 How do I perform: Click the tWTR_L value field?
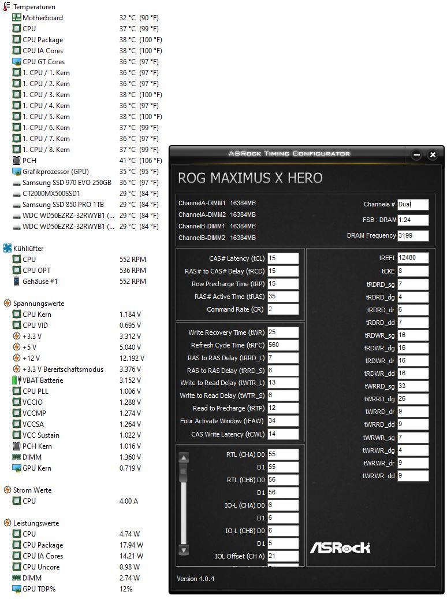[283, 383]
